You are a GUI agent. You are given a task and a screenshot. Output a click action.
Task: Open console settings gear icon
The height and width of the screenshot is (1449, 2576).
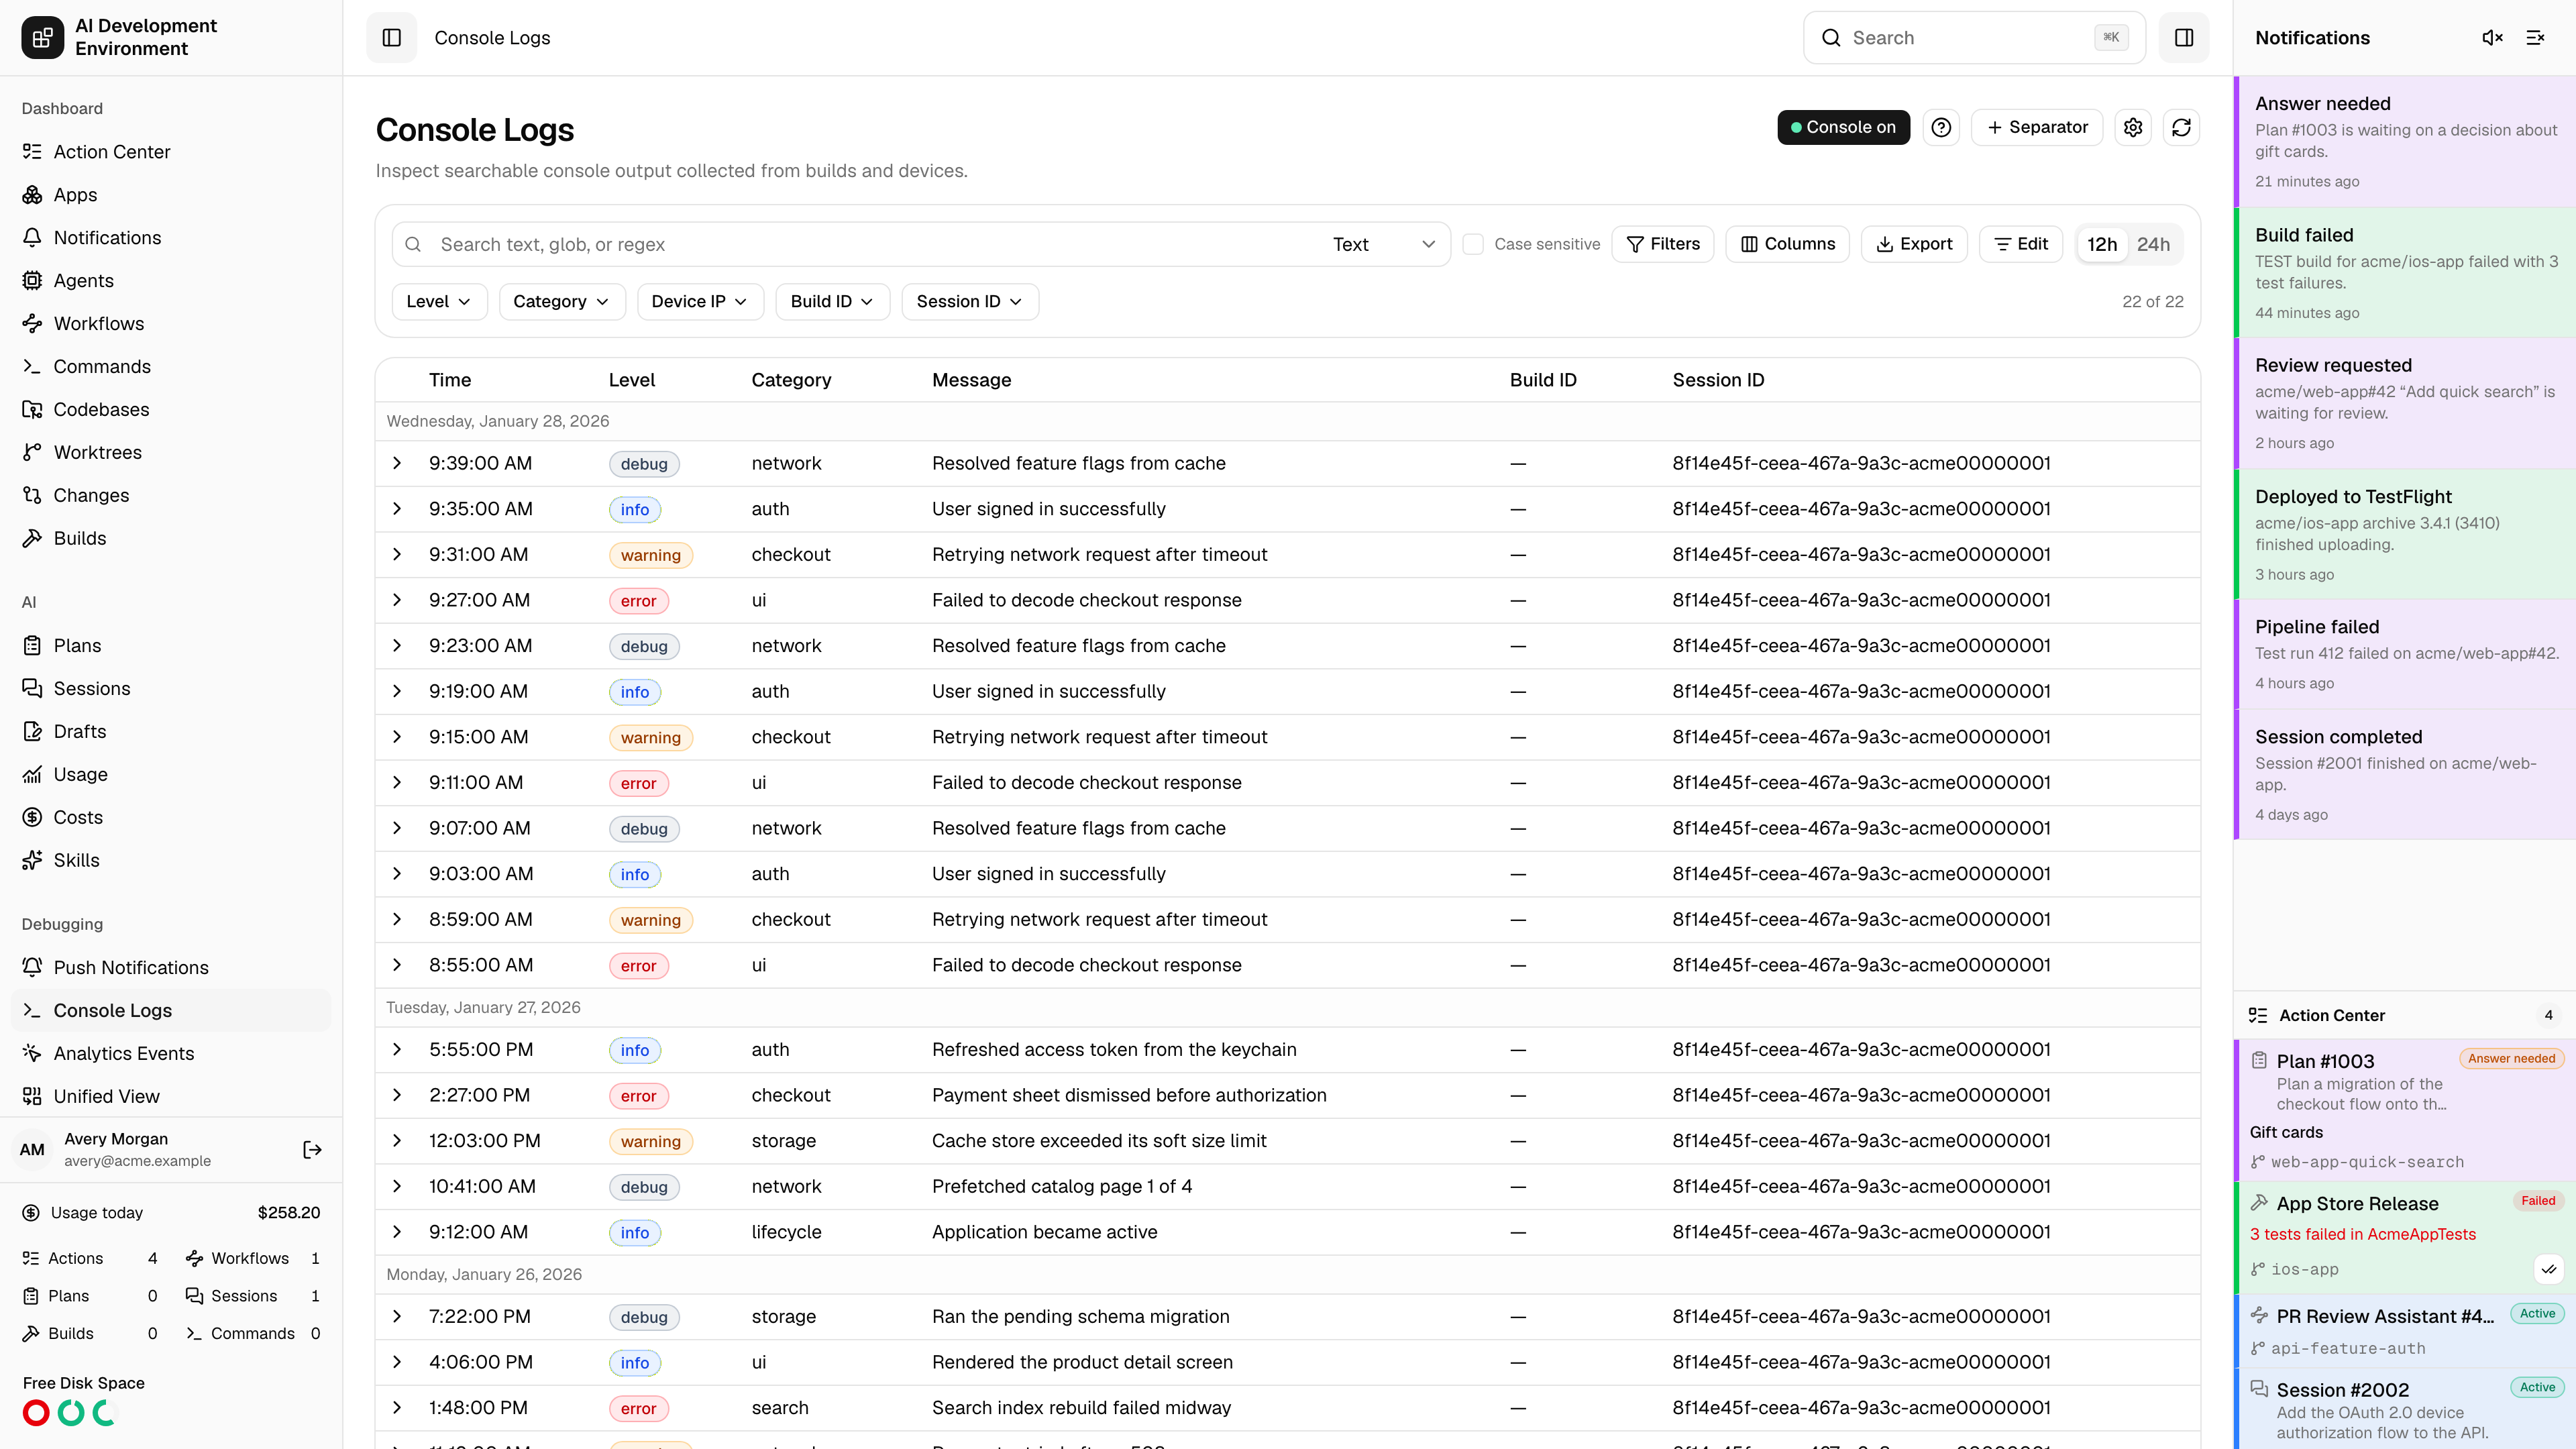tap(2133, 127)
